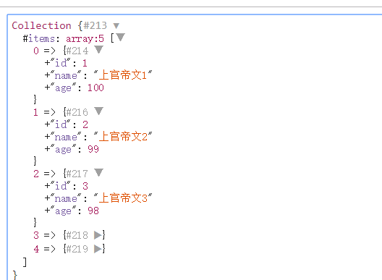Collapse object #216 at index 1
Image resolution: width=382 pixels, height=280 pixels.
click(x=99, y=111)
